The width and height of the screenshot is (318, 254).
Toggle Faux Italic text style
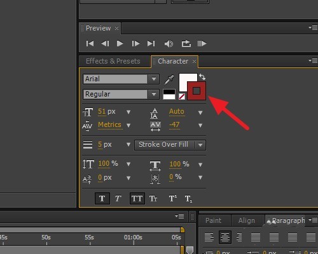[x=118, y=198]
